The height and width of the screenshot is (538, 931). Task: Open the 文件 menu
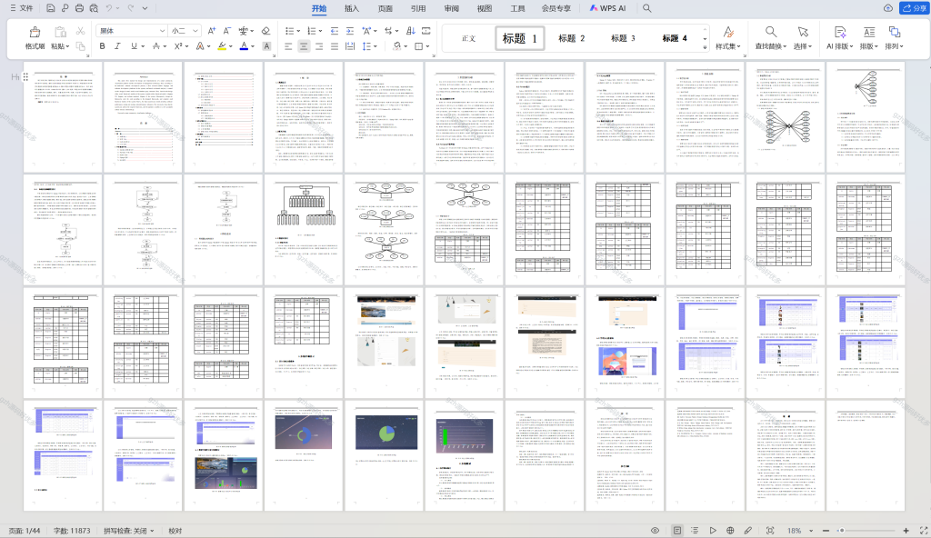22,8
